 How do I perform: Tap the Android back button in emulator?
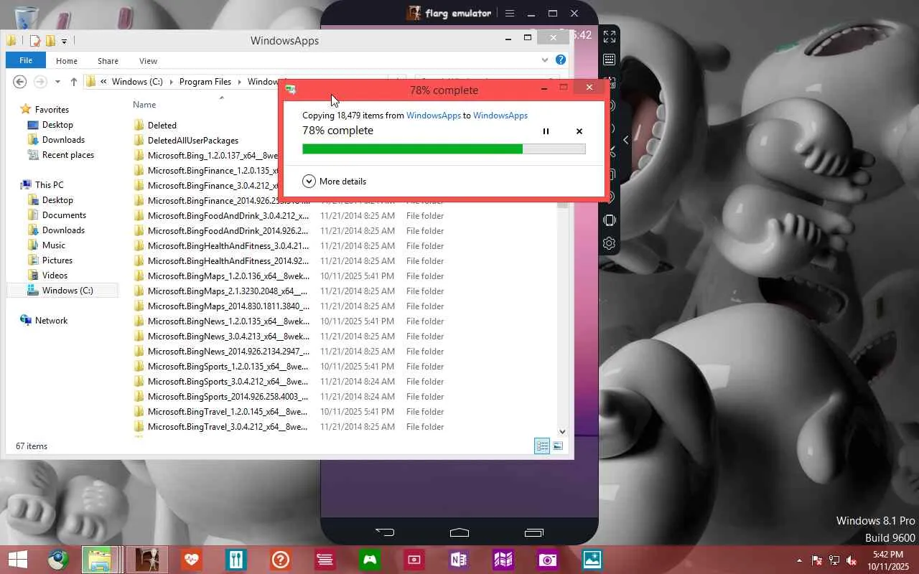(x=385, y=532)
